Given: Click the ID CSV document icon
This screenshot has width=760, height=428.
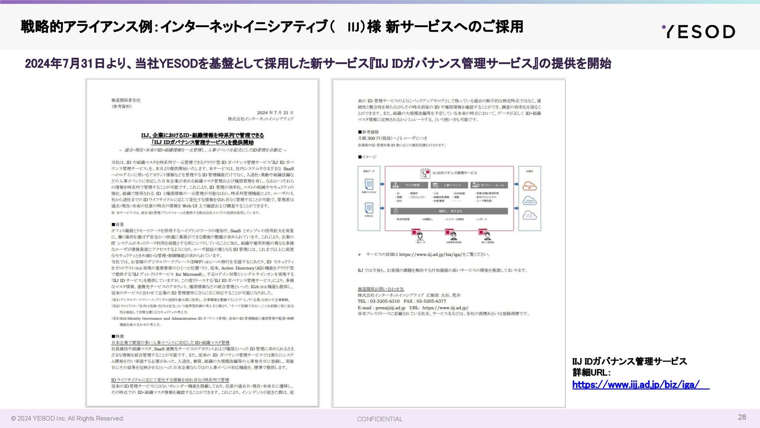Looking at the screenshot, I should coord(369,208).
